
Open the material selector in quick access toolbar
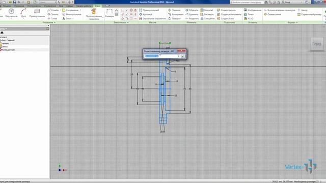47,2
